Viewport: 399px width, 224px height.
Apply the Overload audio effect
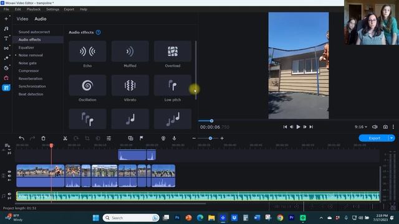(x=173, y=51)
